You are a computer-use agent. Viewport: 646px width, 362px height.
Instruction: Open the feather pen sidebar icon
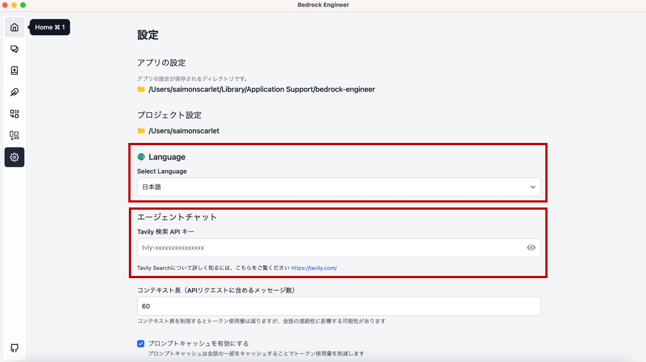[x=14, y=92]
